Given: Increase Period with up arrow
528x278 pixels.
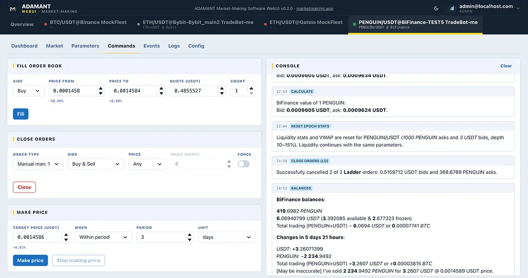Looking at the screenshot, I should 190,235.
